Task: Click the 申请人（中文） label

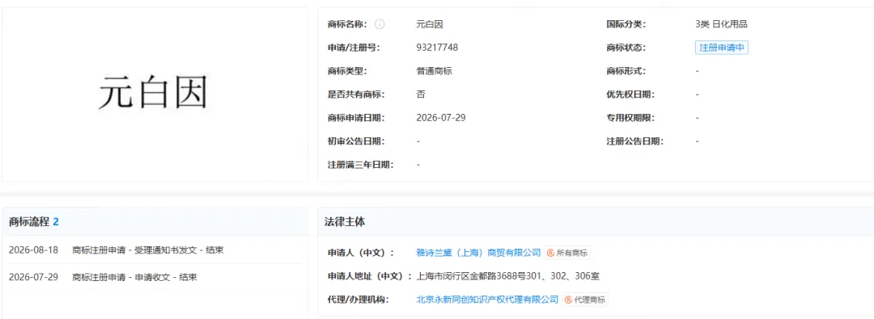Action: (x=361, y=253)
